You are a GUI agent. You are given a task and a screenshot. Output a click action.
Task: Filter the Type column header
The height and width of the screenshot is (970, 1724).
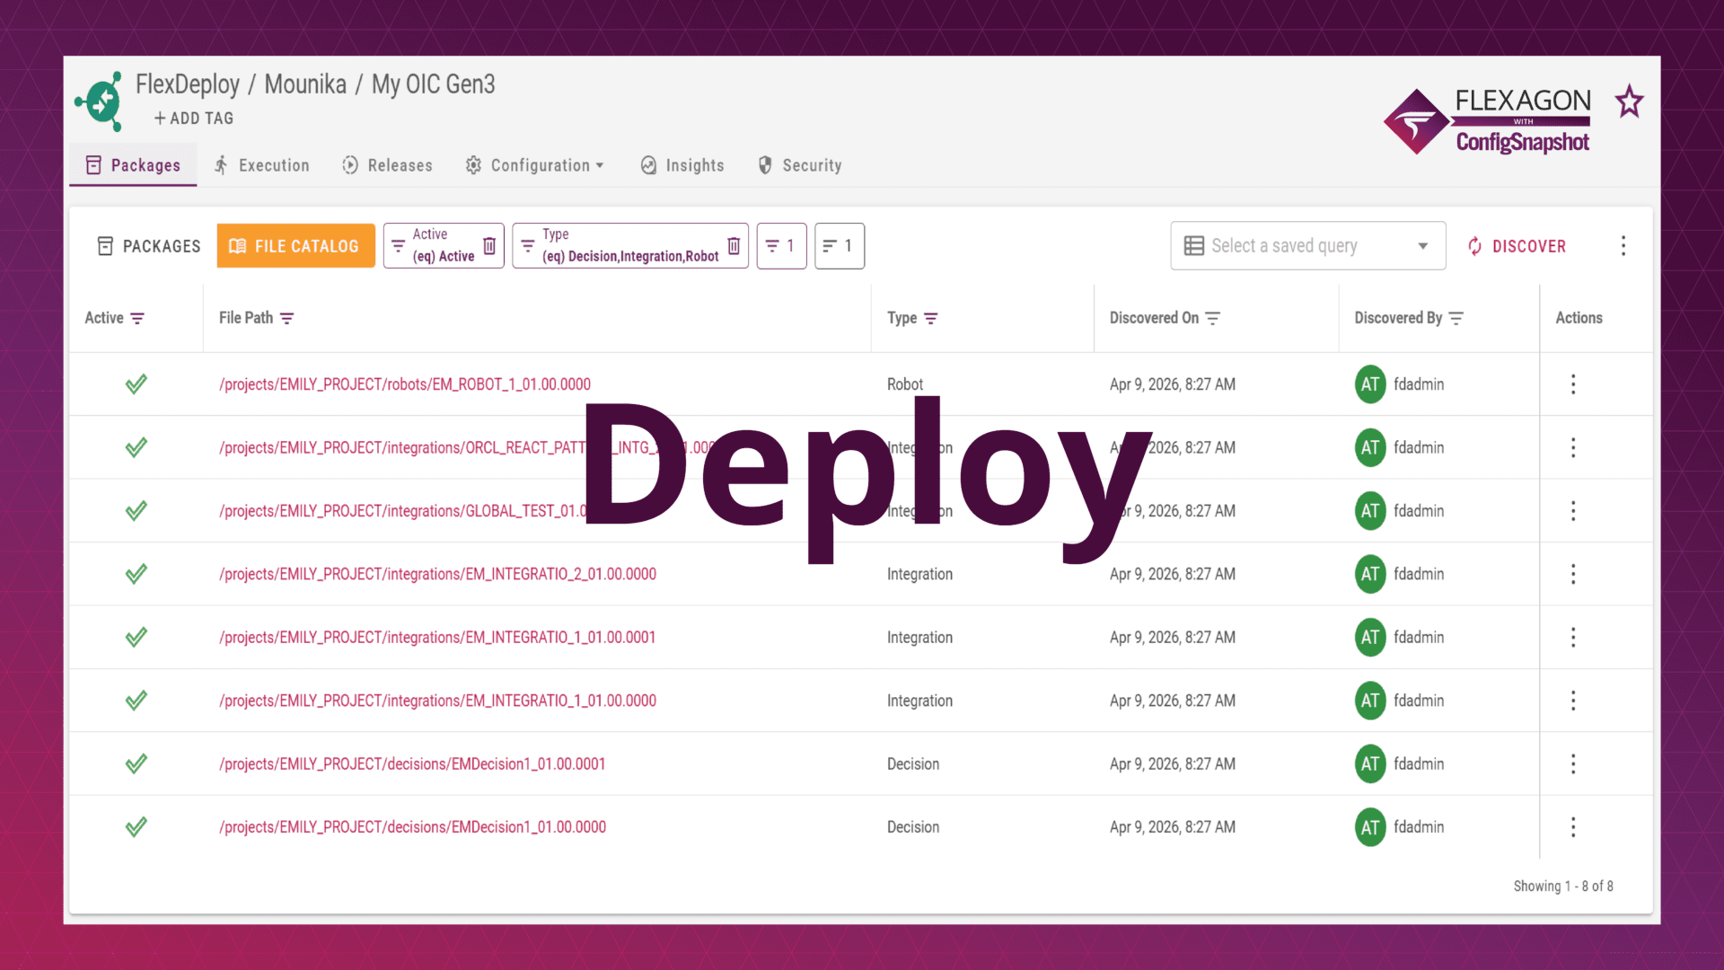point(931,319)
